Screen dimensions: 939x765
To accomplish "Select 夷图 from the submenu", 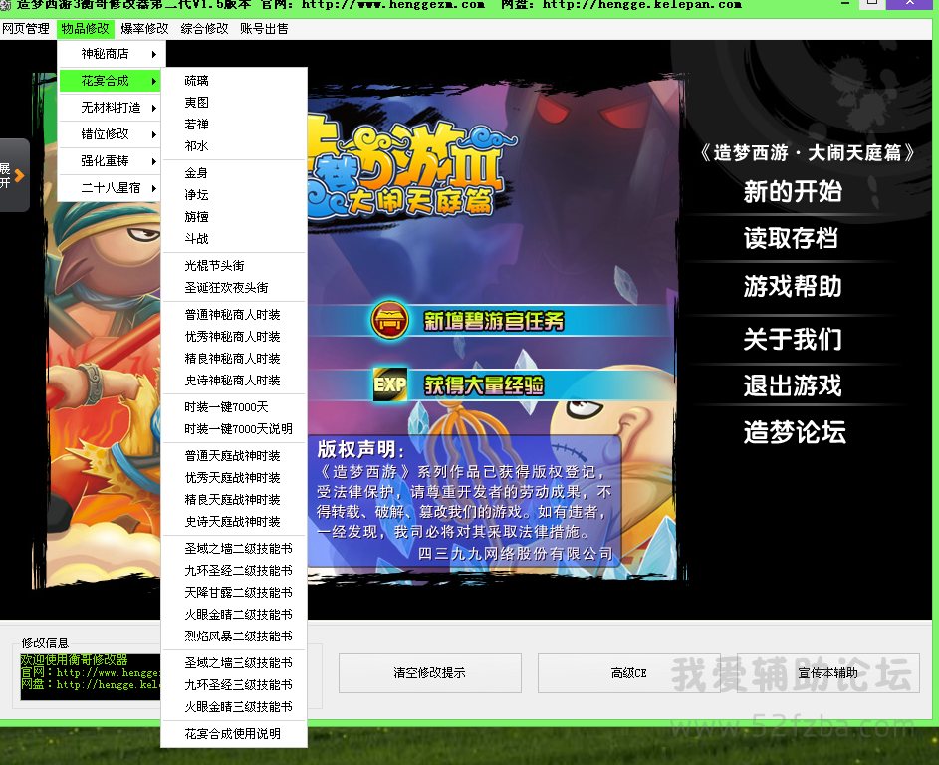I will coord(234,103).
